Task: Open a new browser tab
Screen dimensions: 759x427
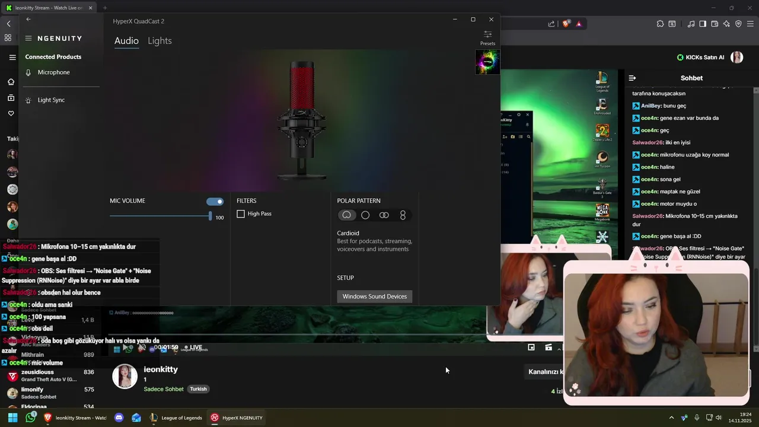Action: [x=105, y=8]
